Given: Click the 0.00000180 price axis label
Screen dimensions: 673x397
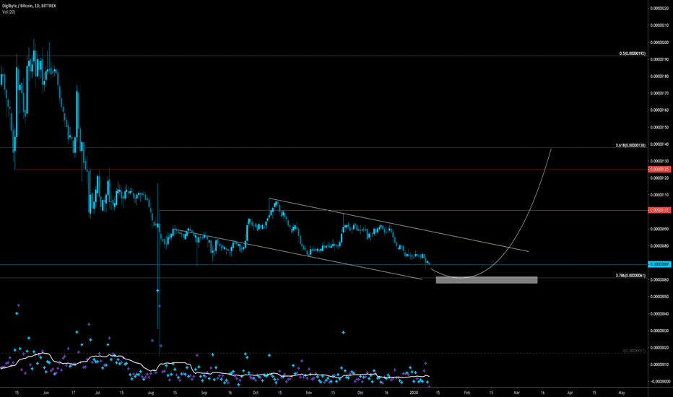Looking at the screenshot, I should [660, 77].
